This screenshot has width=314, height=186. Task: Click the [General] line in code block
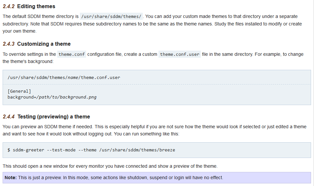19,91
